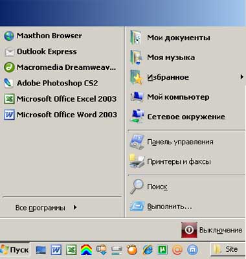Open Internet Explorer from quick launch
246x259 pixels.
click(148, 250)
